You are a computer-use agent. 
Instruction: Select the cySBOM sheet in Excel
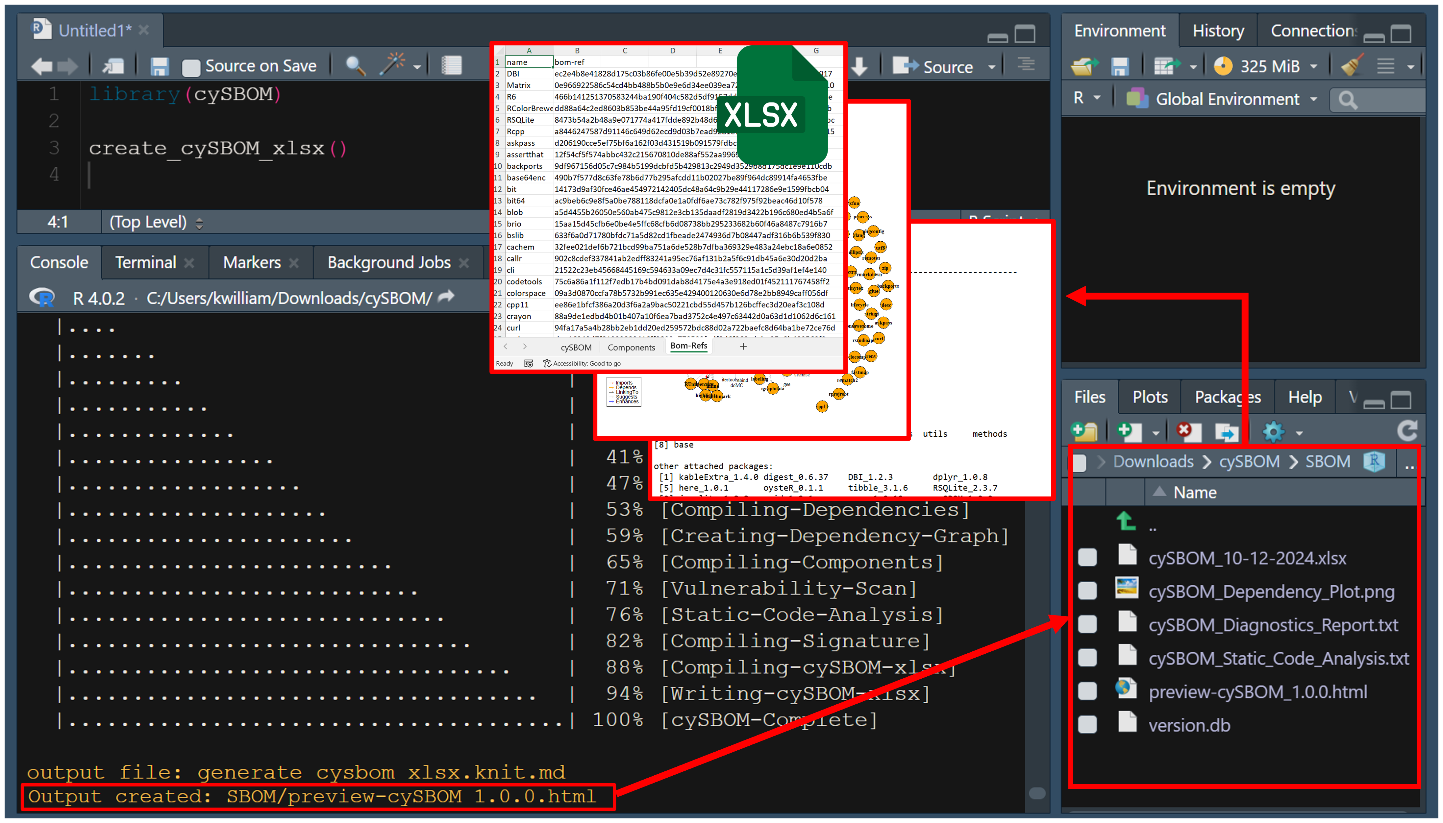pyautogui.click(x=576, y=347)
